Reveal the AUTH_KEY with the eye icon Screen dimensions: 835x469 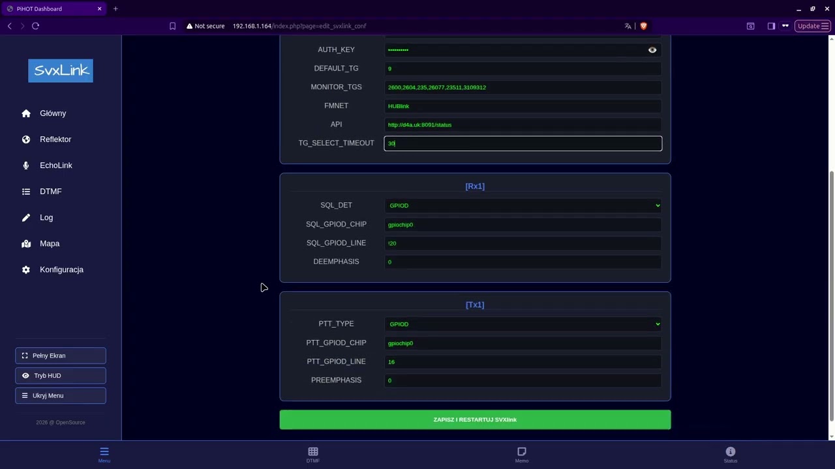coord(652,50)
